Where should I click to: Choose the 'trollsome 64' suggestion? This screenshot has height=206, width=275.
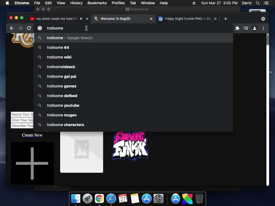[x=133, y=47]
